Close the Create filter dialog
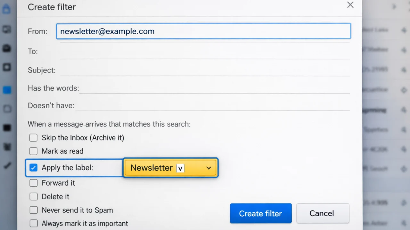 (x=350, y=5)
